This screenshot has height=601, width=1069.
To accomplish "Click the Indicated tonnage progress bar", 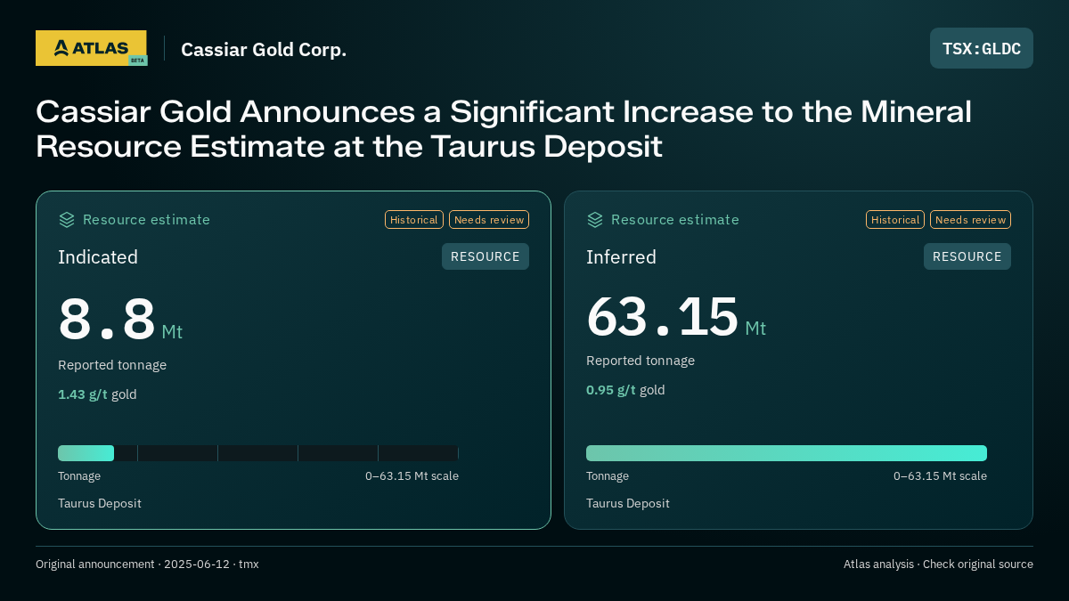I will pos(258,453).
